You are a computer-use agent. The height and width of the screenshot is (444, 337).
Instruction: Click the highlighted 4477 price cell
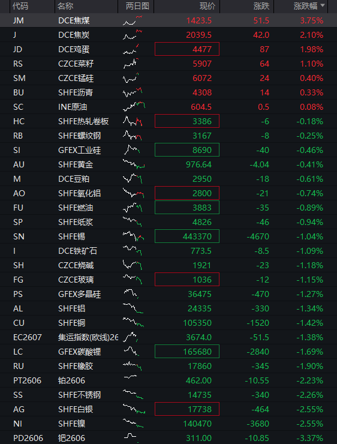click(187, 49)
